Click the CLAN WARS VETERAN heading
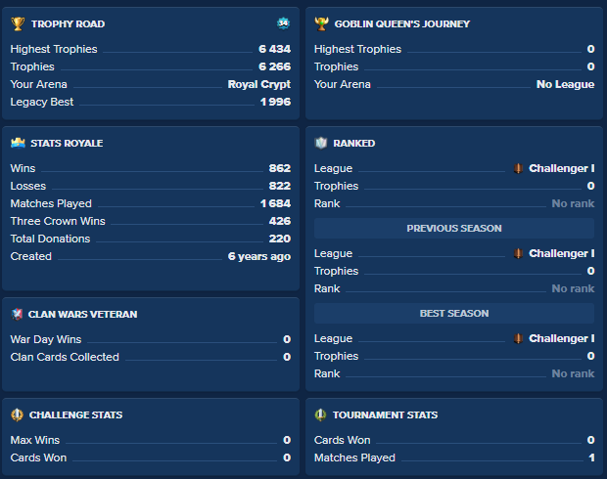607x479 pixels. coord(82,315)
